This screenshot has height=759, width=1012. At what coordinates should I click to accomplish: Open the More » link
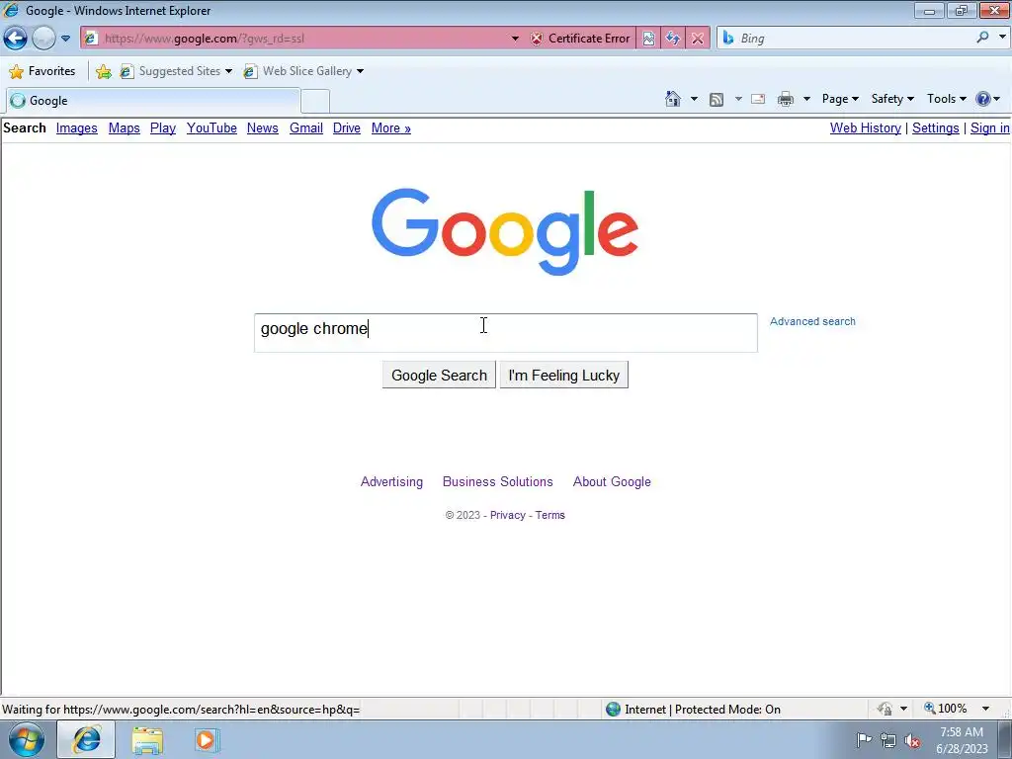pyautogui.click(x=391, y=127)
